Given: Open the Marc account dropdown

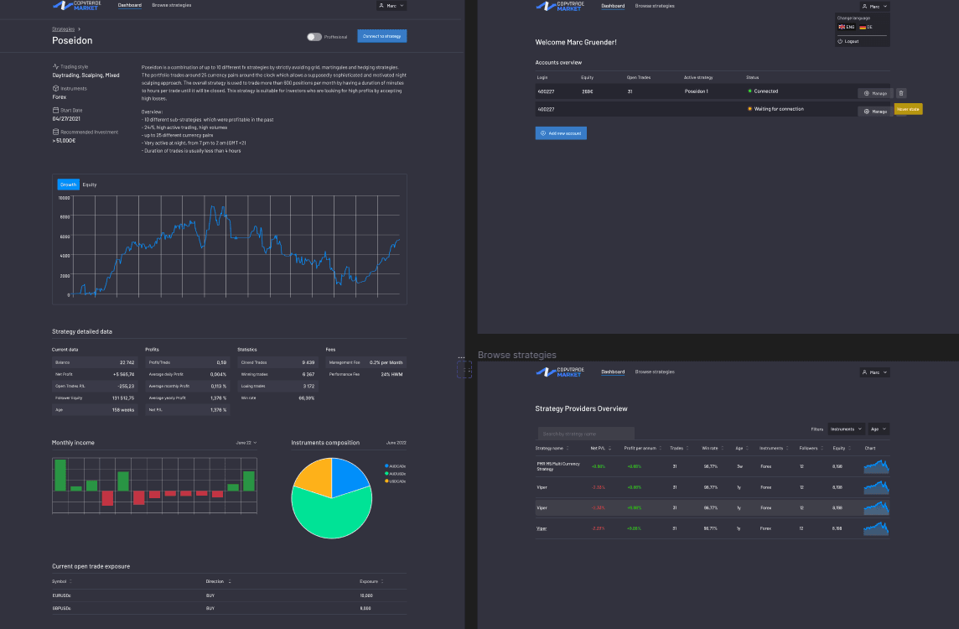Looking at the screenshot, I should click(874, 6).
